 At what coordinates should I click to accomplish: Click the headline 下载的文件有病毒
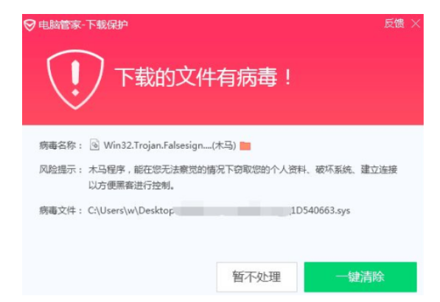click(x=196, y=77)
